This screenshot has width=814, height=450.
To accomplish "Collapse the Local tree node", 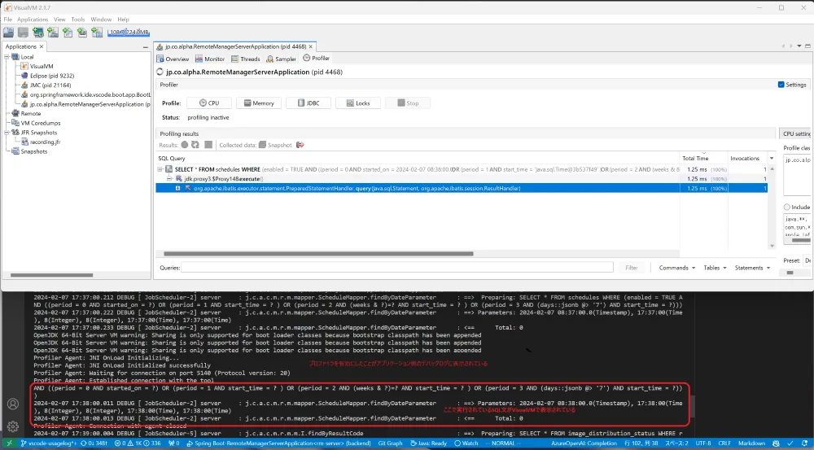I will pyautogui.click(x=7, y=57).
